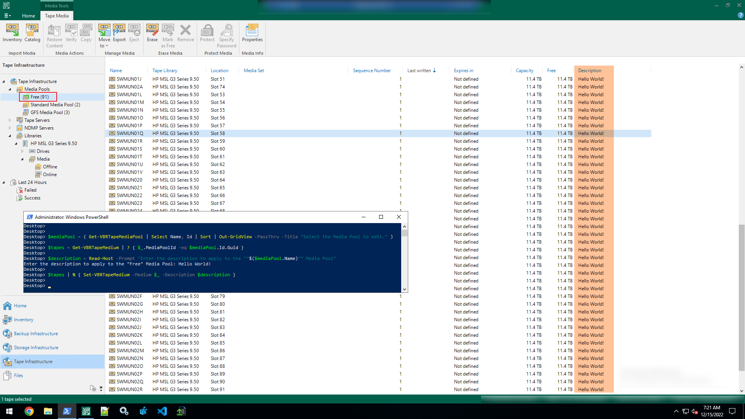Protect the selected tape media
Viewport: 745px width, 419px height.
click(x=207, y=34)
